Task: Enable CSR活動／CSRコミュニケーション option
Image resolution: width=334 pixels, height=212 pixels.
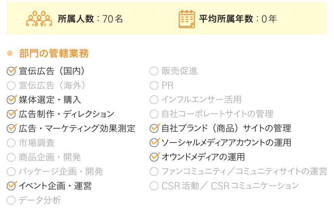Action: (x=154, y=186)
